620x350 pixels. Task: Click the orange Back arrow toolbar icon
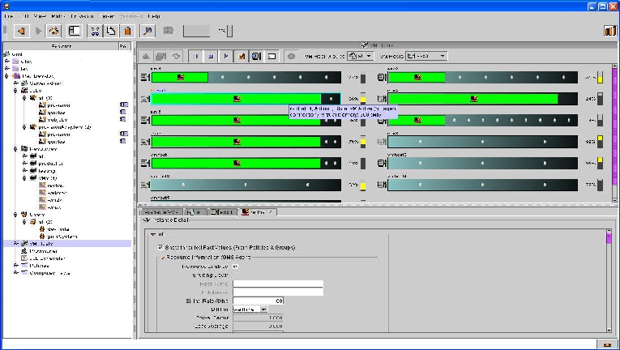coord(21,31)
